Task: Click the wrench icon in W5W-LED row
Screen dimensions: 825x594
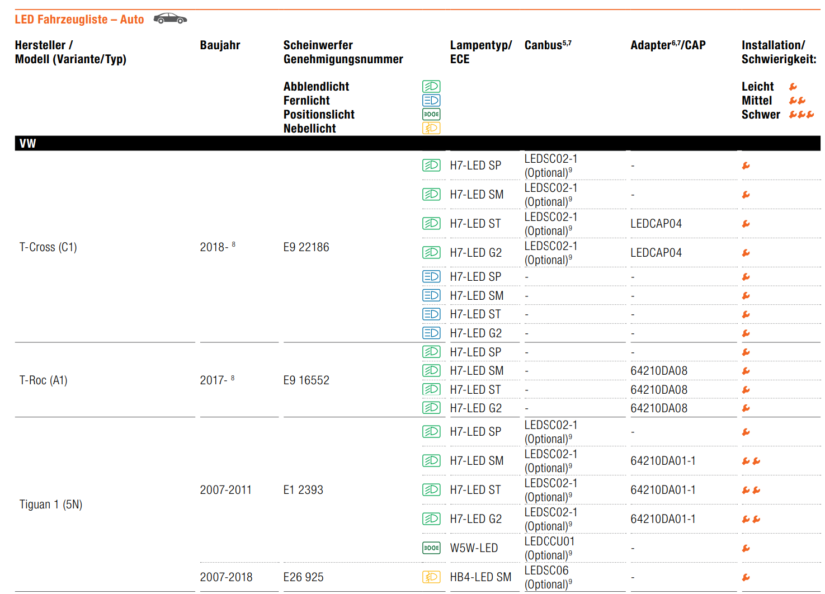Action: (746, 548)
